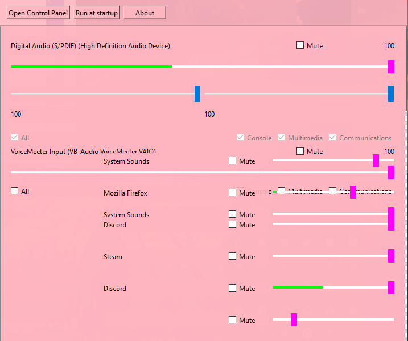Click the bottom unnamed app volume handle
This screenshot has width=408, height=341.
pyautogui.click(x=294, y=319)
